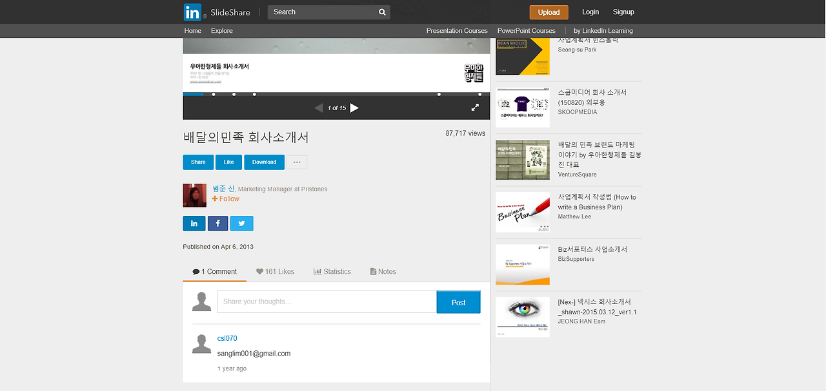Image resolution: width=826 pixels, height=391 pixels.
Task: Open Biz서포터스 사업소개서 title link
Action: point(592,249)
